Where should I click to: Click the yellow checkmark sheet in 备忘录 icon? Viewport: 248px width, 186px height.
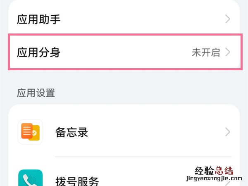point(35,134)
